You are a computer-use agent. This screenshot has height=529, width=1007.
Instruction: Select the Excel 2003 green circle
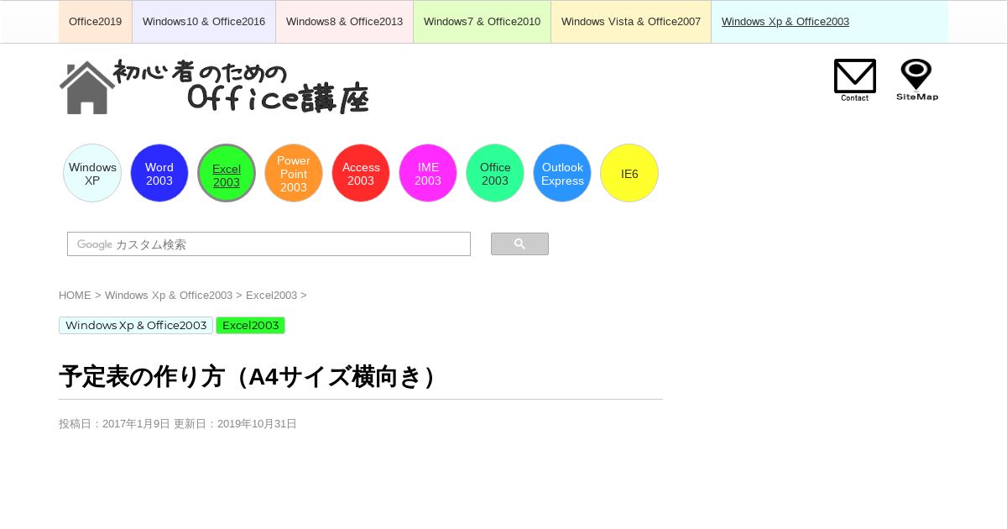[227, 173]
